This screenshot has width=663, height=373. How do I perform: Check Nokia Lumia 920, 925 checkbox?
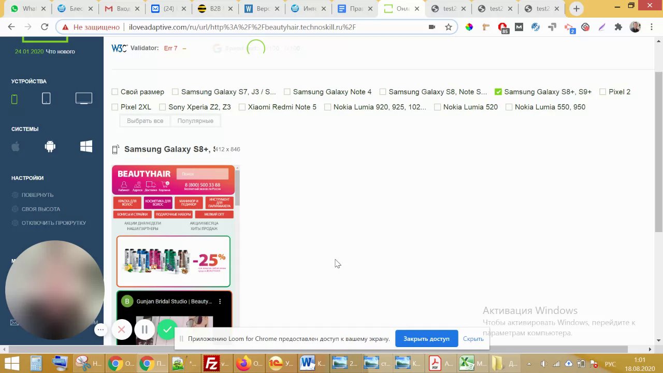[x=327, y=107]
